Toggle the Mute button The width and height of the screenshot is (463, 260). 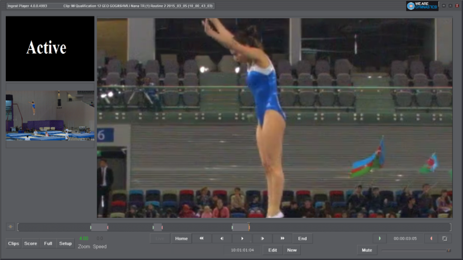[367, 250]
